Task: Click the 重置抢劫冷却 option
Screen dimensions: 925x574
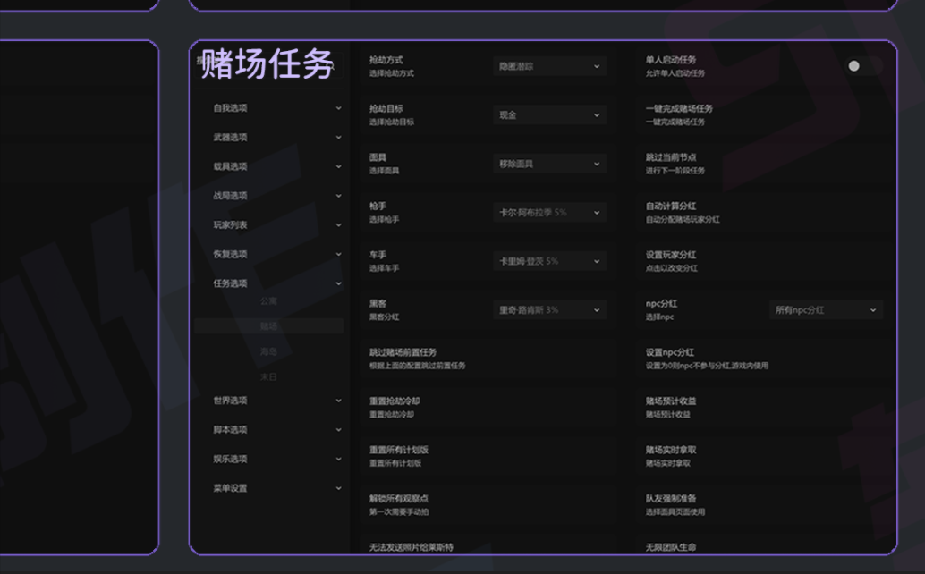Action: (x=395, y=407)
